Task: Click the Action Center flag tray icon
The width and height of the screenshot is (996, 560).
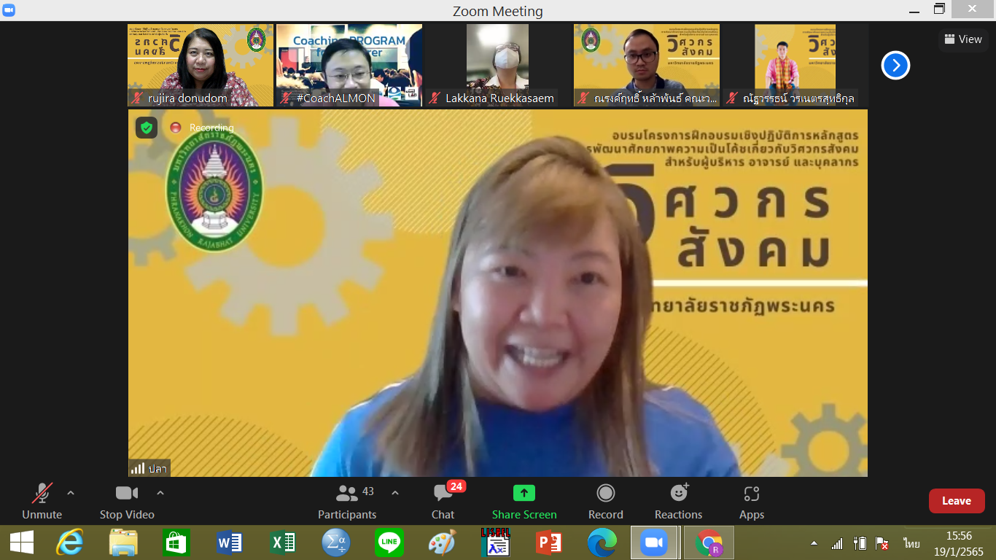Action: [882, 543]
